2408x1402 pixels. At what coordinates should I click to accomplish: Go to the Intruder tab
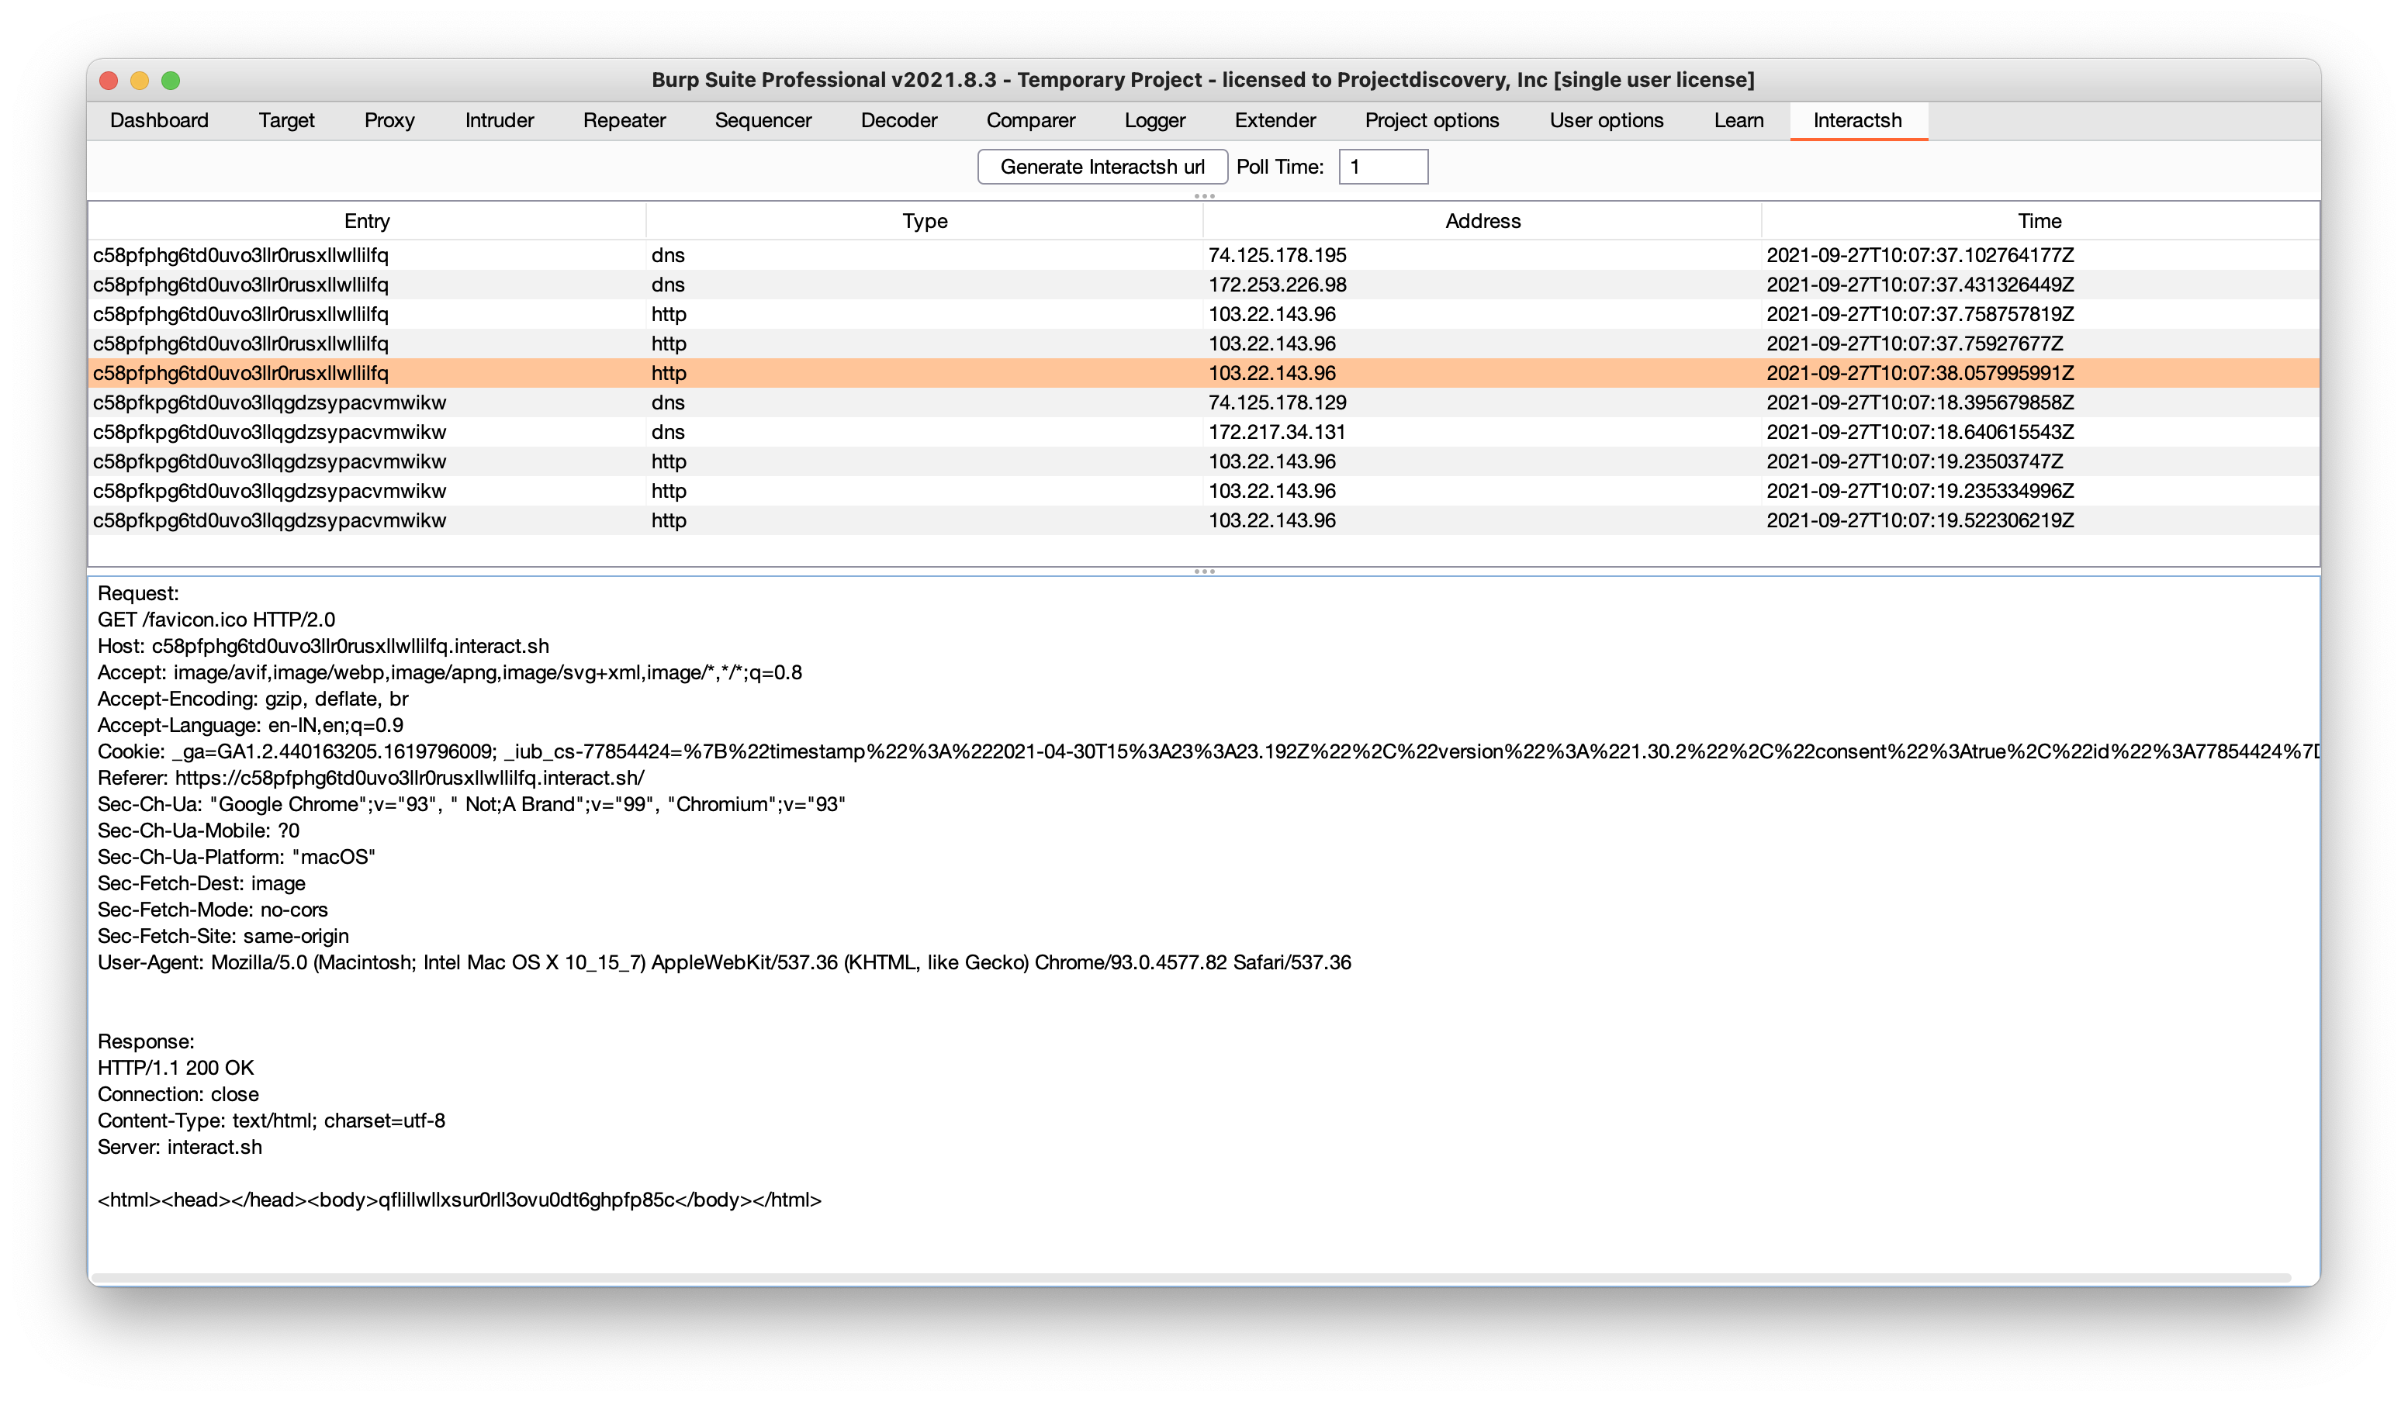pyautogui.click(x=499, y=120)
